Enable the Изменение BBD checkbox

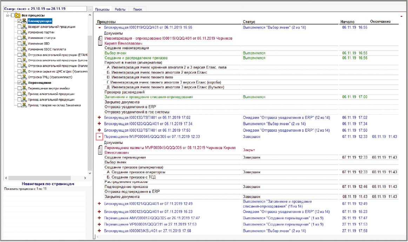point(20,43)
